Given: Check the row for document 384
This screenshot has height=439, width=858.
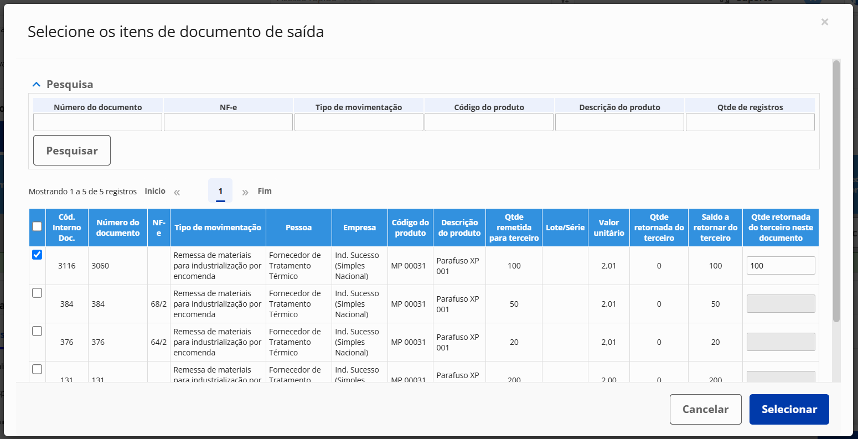Looking at the screenshot, I should [37, 293].
